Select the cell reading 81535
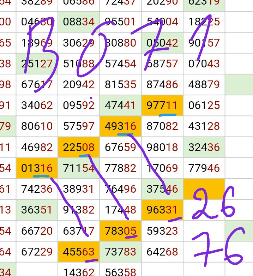This screenshot has width=253, height=276. 121,84
